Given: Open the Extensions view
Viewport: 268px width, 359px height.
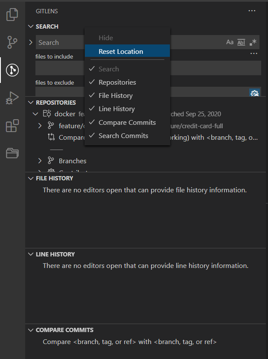Looking at the screenshot, I should pyautogui.click(x=12, y=125).
